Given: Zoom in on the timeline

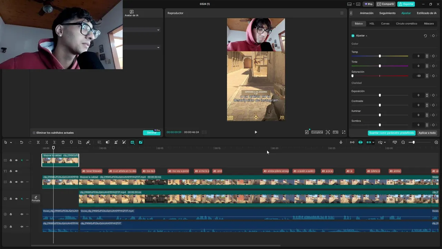Looking at the screenshot, I should click(x=436, y=142).
